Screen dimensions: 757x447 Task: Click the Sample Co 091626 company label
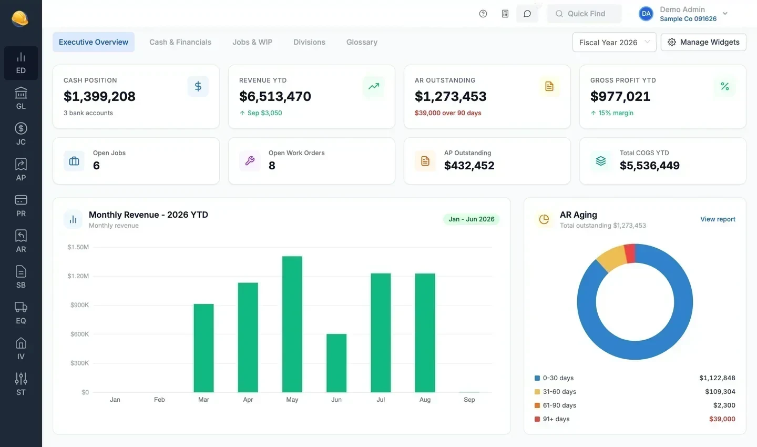(x=688, y=19)
